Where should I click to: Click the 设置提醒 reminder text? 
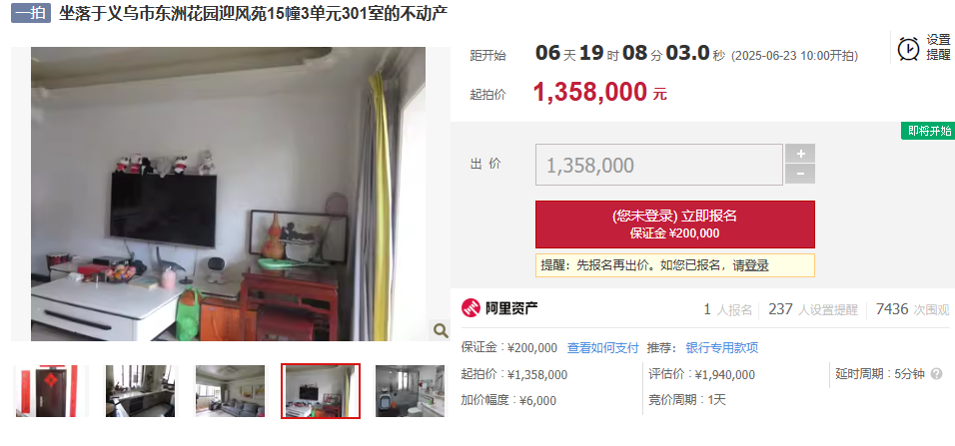tap(938, 47)
